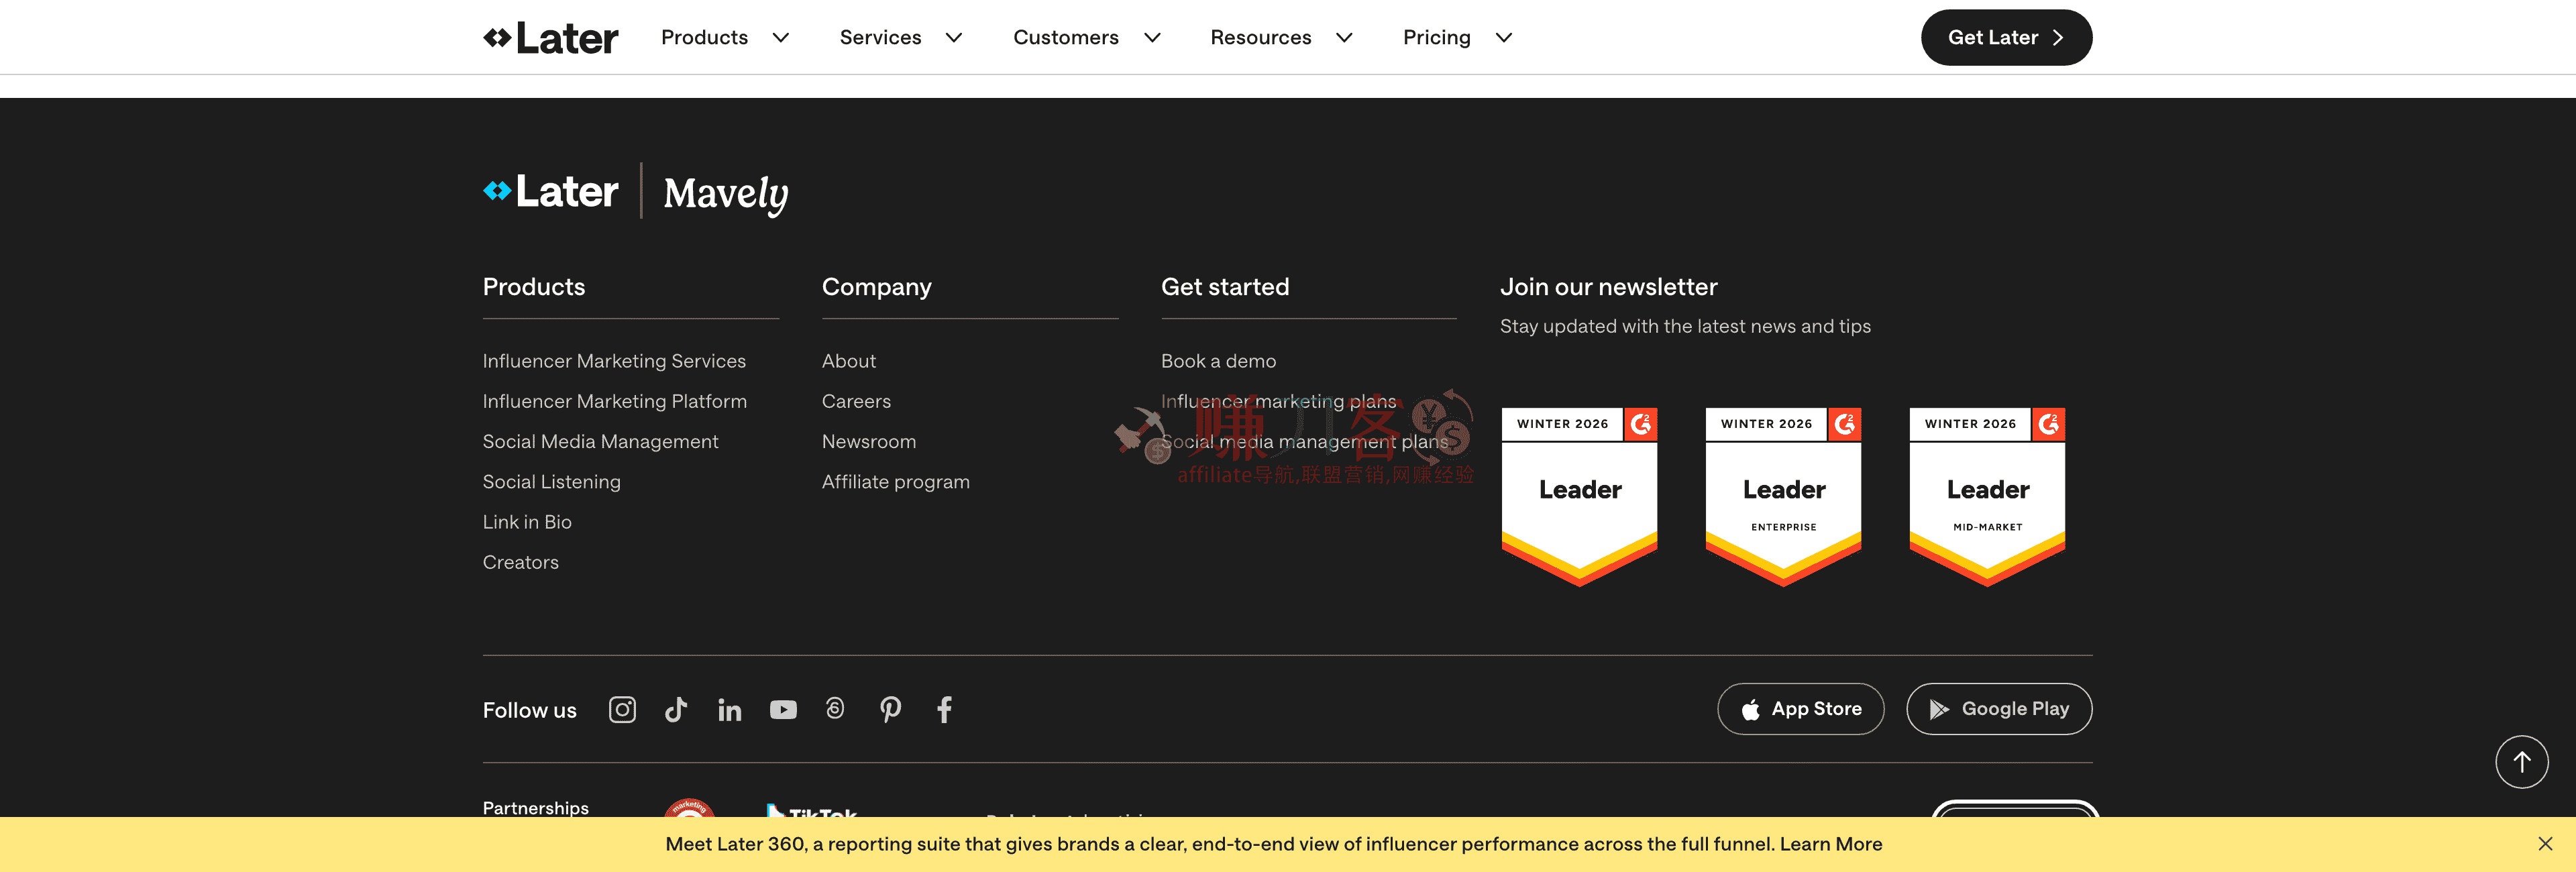Expand the Services dropdown chevron
This screenshot has height=872, width=2576.
(954, 38)
